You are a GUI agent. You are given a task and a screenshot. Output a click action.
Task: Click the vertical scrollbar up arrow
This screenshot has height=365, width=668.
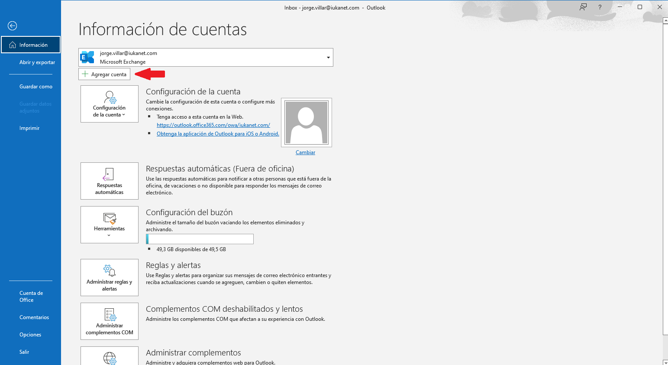[x=665, y=20]
